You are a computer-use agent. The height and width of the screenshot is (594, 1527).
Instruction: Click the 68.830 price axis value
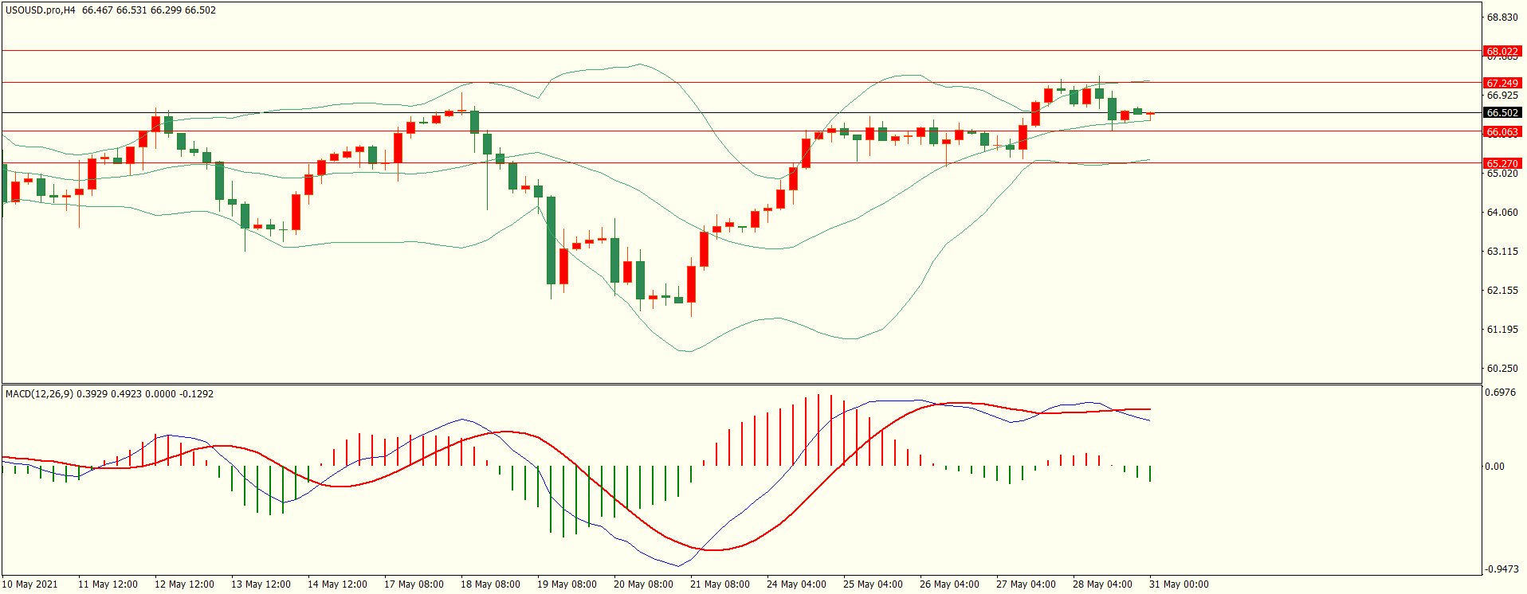pyautogui.click(x=1501, y=18)
